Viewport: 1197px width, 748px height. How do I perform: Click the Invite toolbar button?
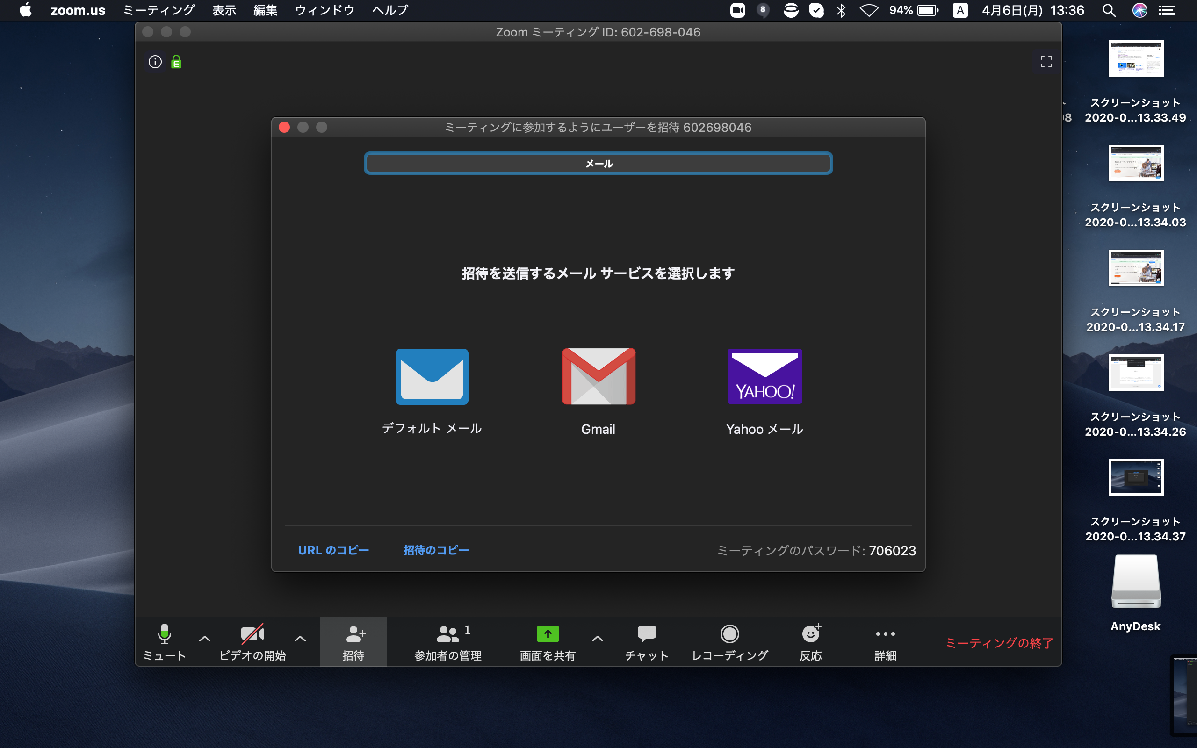click(353, 641)
